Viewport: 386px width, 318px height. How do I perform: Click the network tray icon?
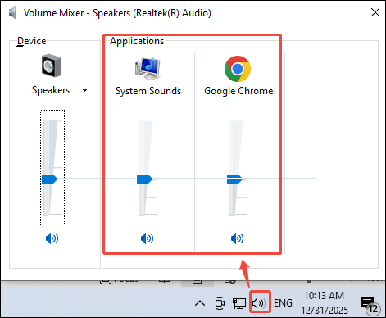(239, 303)
